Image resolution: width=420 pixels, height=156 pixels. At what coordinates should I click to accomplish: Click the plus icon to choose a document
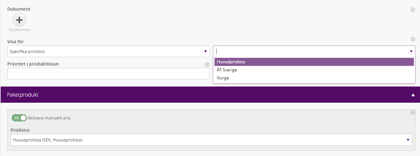point(19,20)
